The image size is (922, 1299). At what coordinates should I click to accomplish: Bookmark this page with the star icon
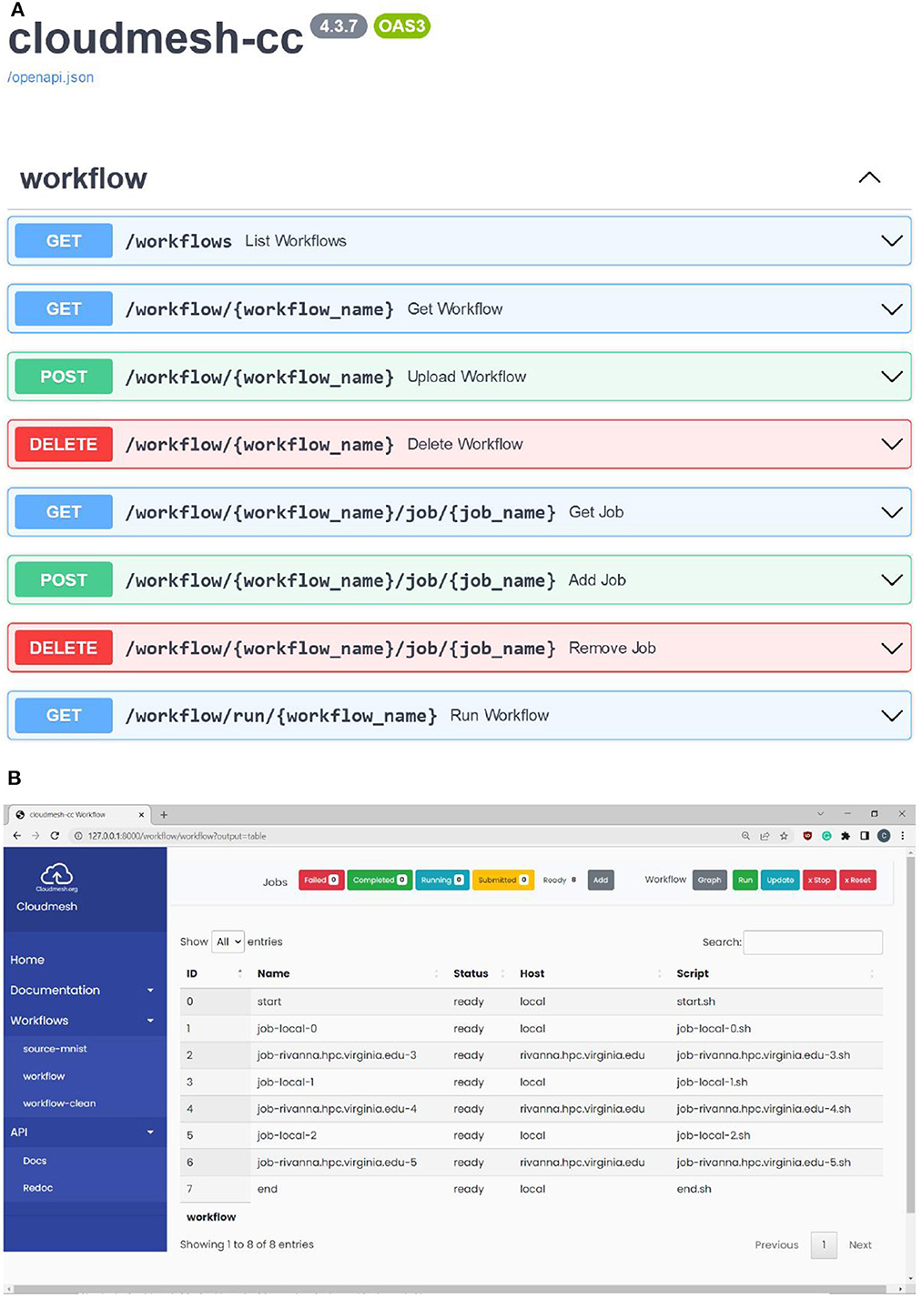click(x=784, y=836)
